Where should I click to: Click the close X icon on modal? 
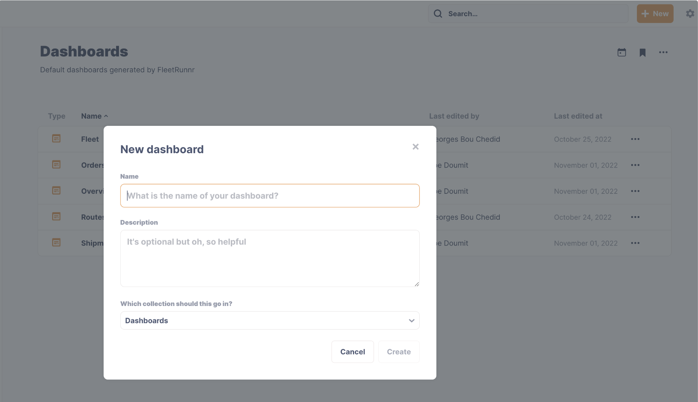(415, 146)
